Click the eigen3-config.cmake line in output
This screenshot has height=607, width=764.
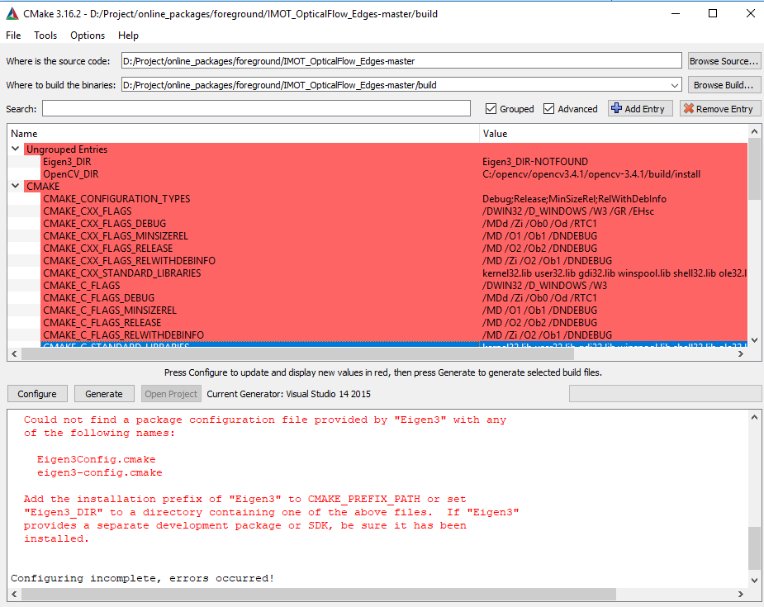click(x=99, y=472)
